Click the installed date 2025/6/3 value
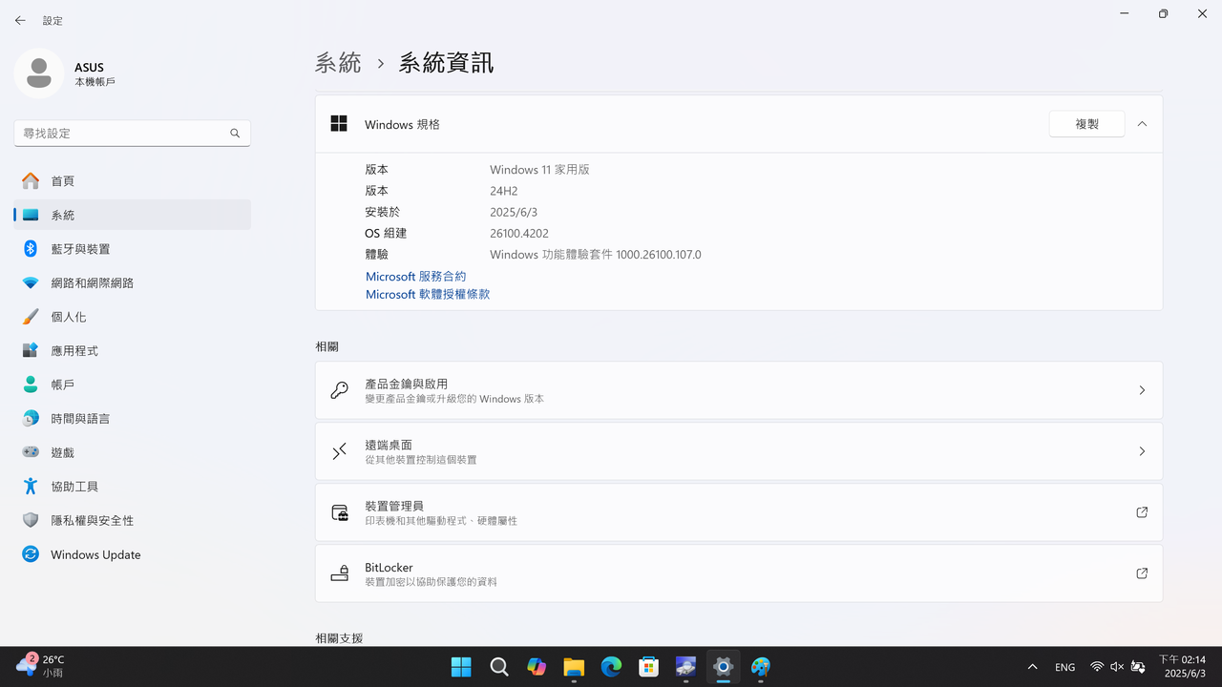Screen dimensions: 1222x687 pos(514,213)
